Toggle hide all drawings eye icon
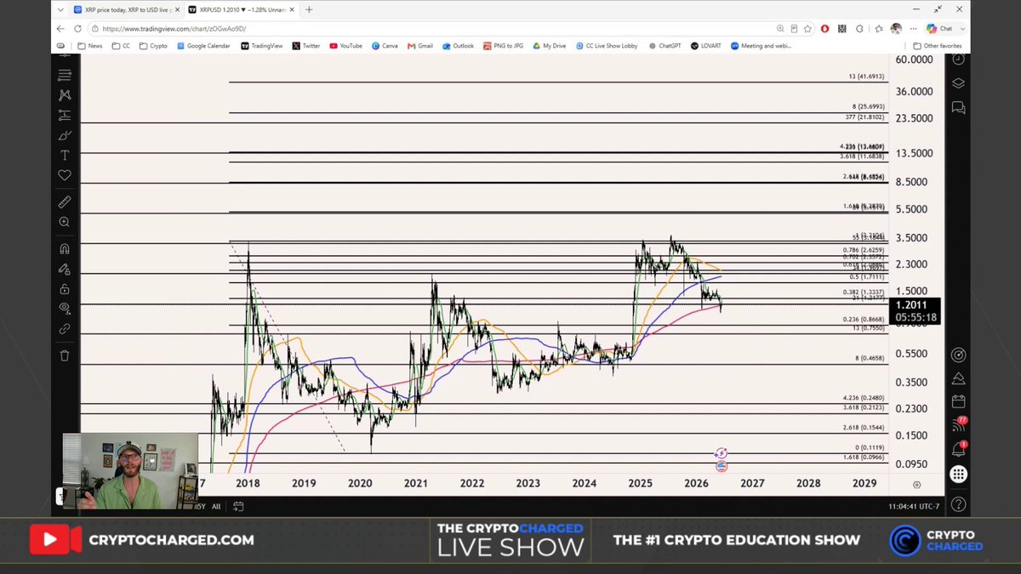This screenshot has height=574, width=1021. pyautogui.click(x=65, y=308)
